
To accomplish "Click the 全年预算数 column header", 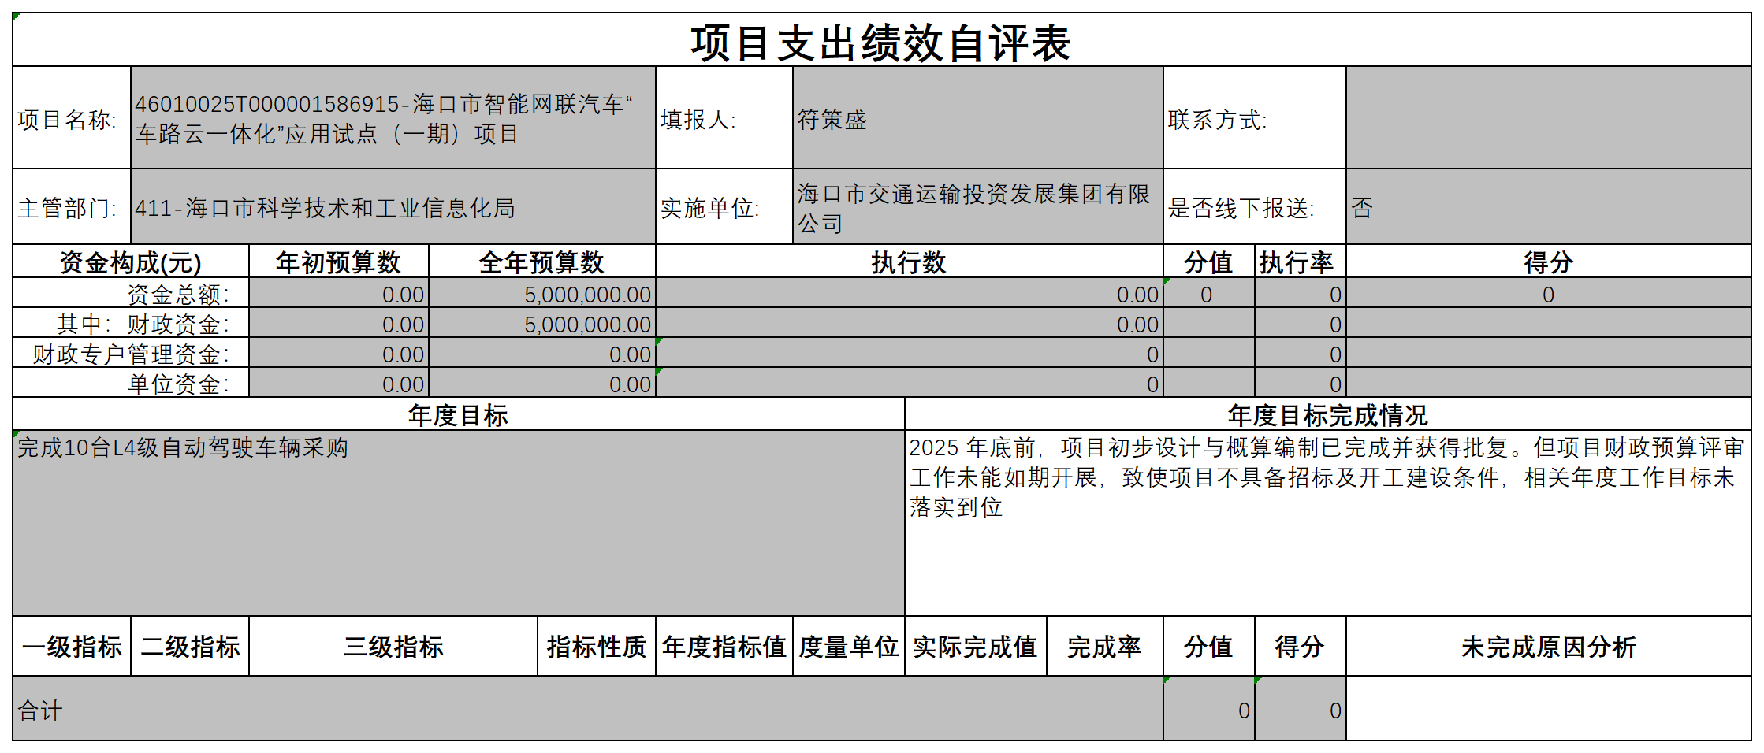I will click(542, 262).
